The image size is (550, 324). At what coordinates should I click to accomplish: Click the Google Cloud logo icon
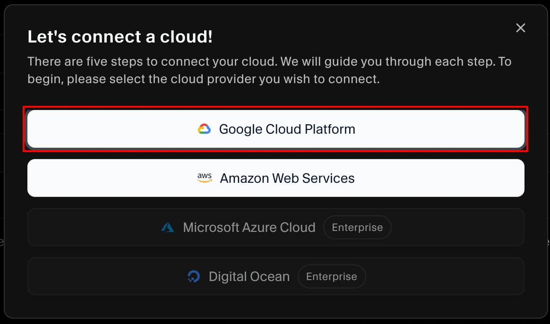204,129
